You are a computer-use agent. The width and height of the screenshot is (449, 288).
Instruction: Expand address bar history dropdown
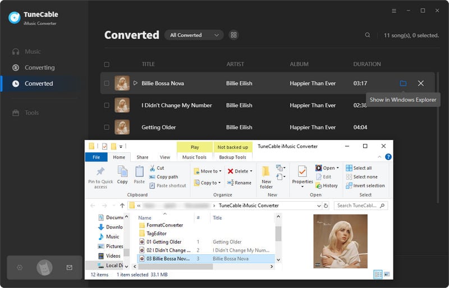pos(319,205)
